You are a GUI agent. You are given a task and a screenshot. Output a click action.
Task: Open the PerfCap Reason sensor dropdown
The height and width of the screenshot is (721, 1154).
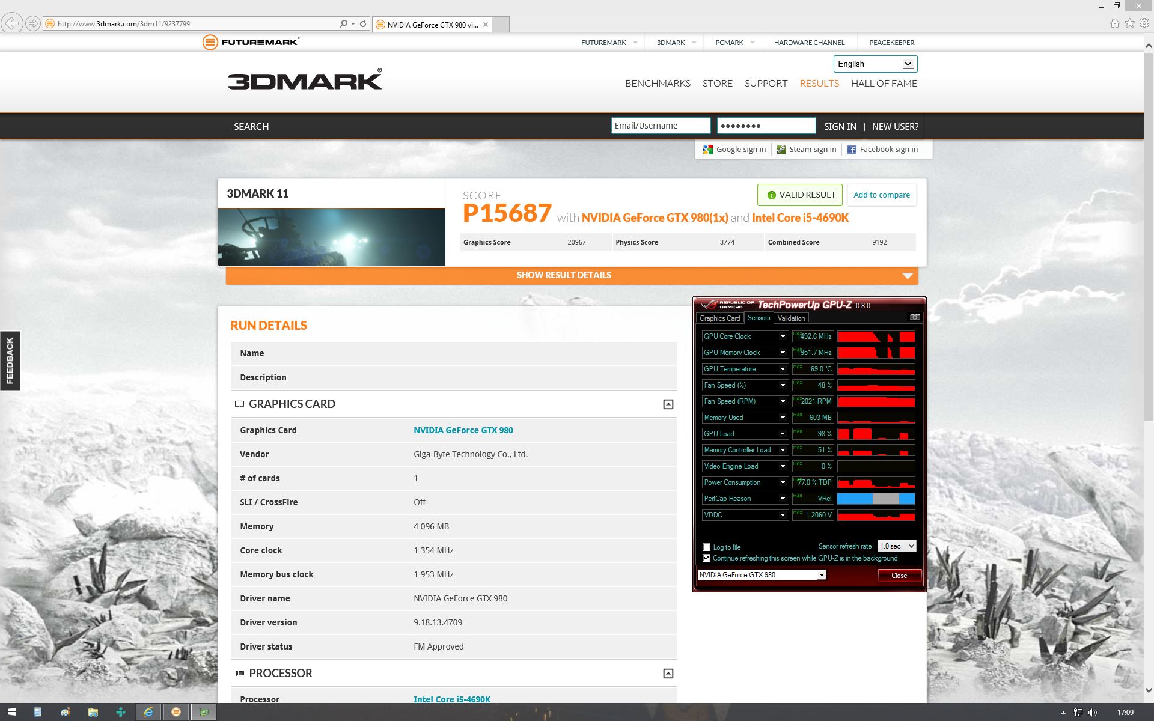click(783, 499)
